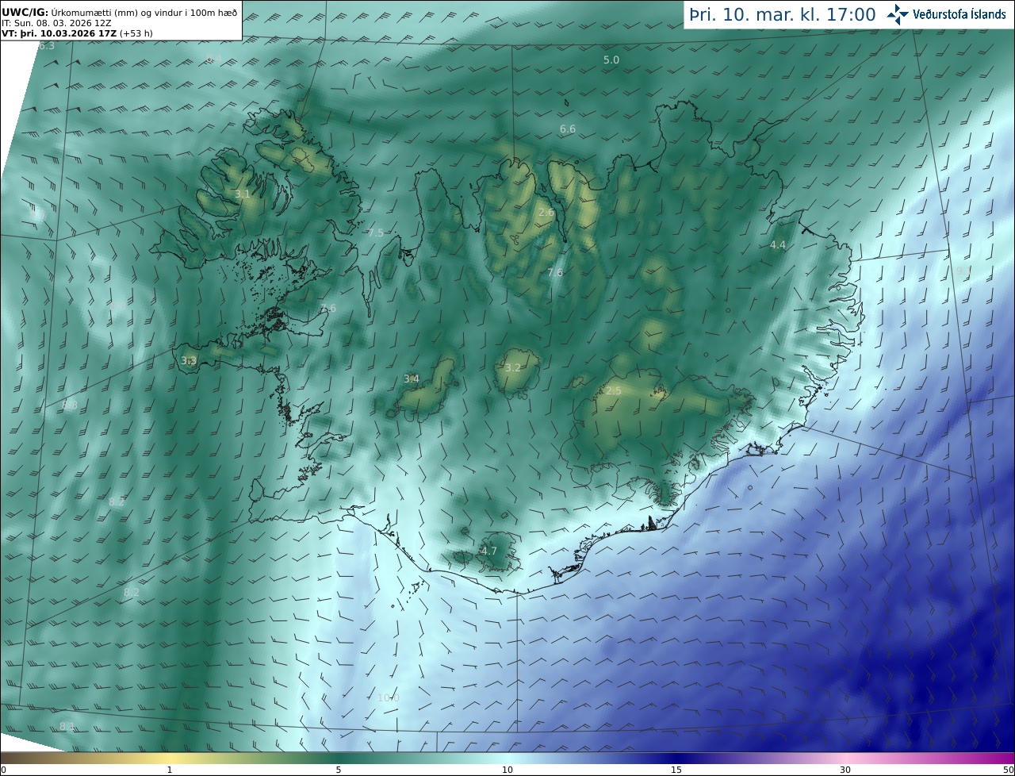
Task: Click the 3.3 value label
Action: (189, 360)
